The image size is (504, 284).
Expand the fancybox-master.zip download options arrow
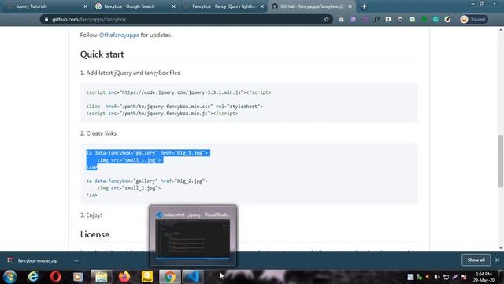76,260
